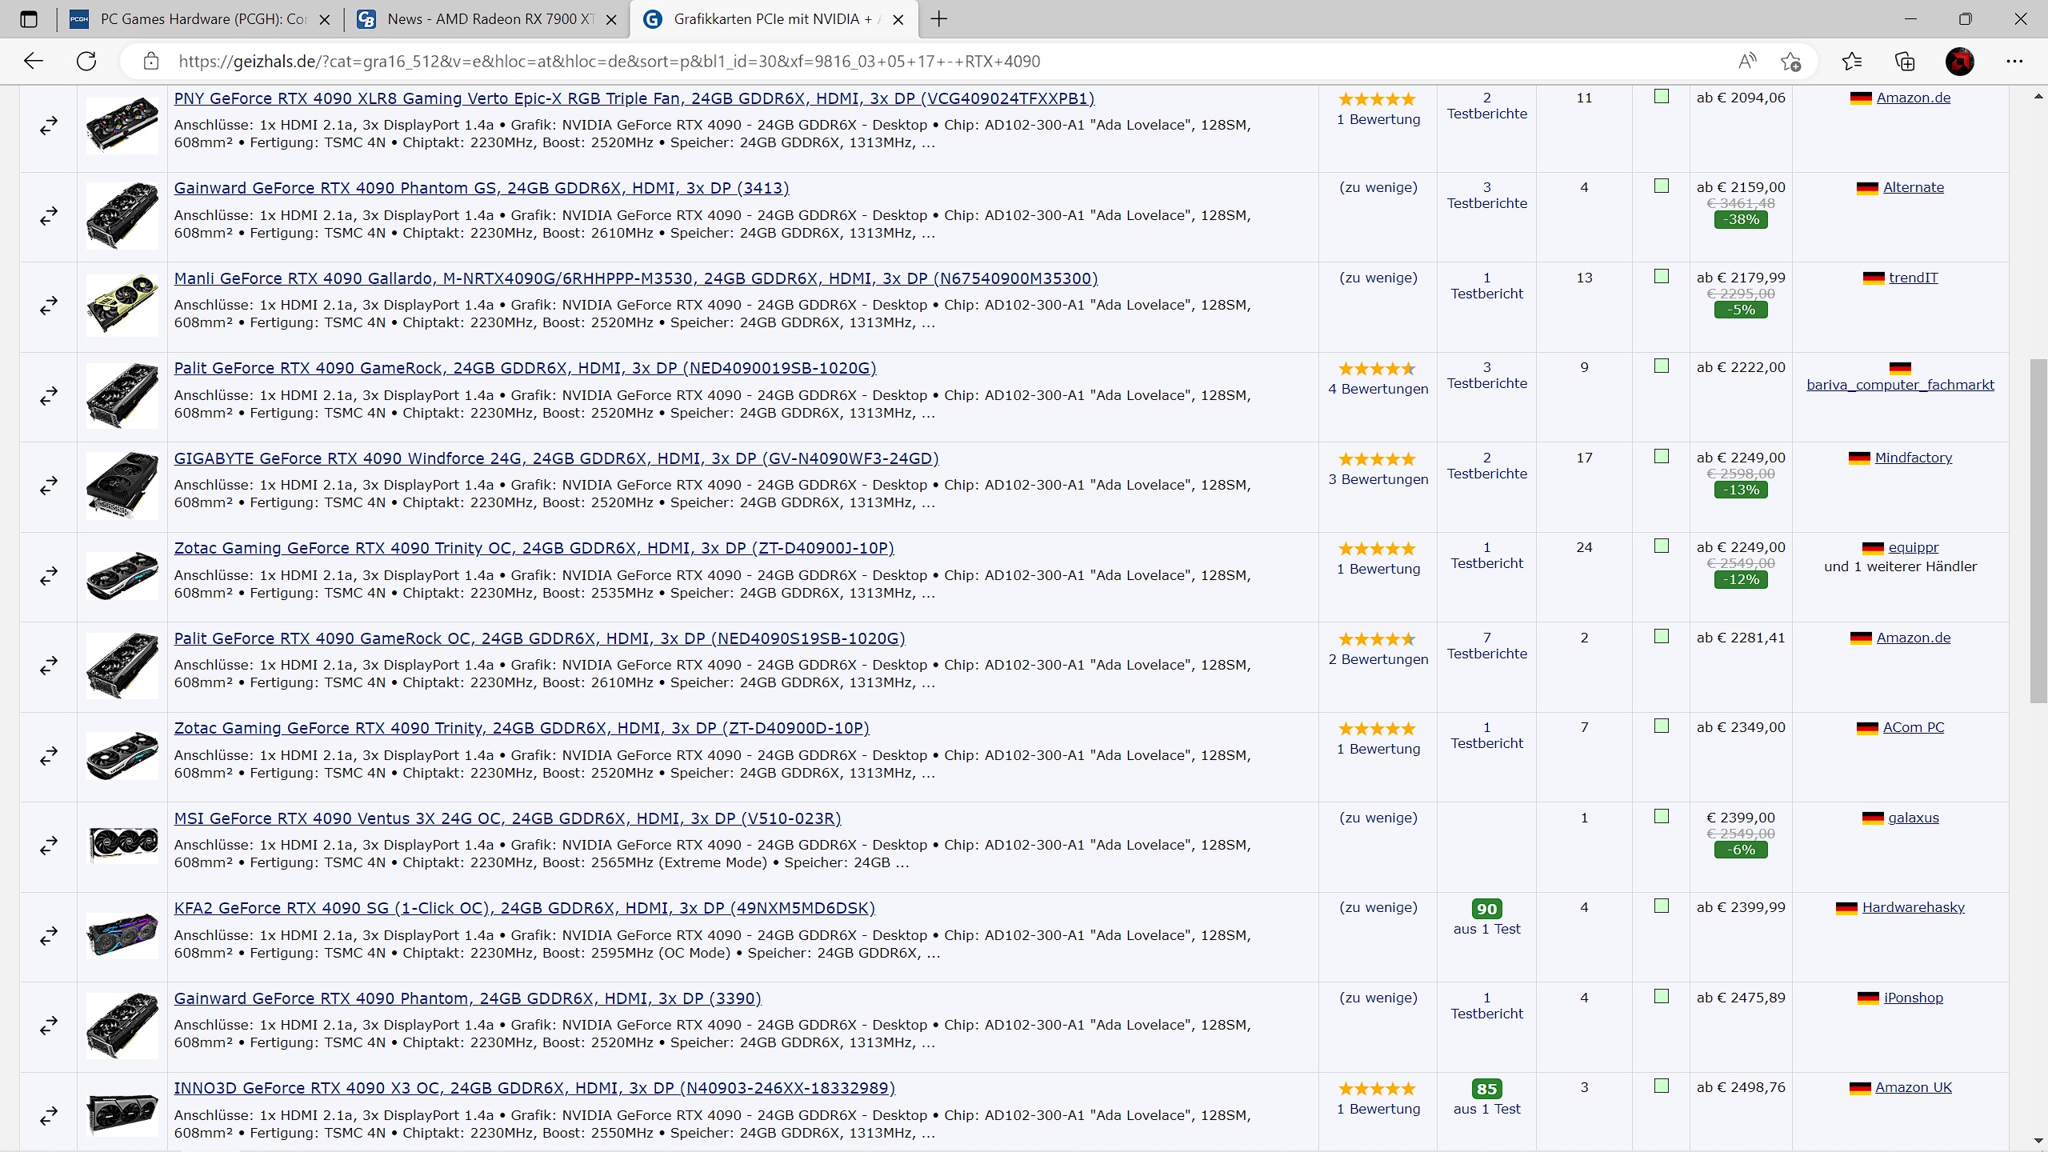Open browser Settings and more menu
This screenshot has height=1152, width=2048.
(x=2014, y=62)
